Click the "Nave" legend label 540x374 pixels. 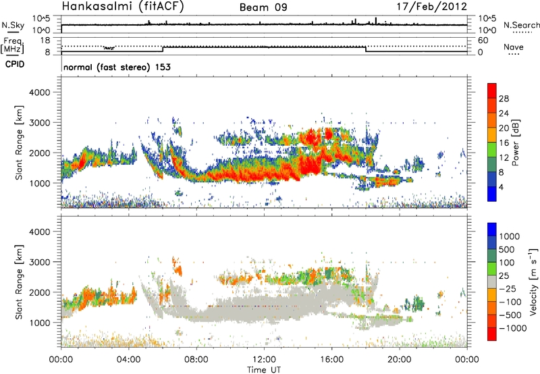tap(514, 47)
